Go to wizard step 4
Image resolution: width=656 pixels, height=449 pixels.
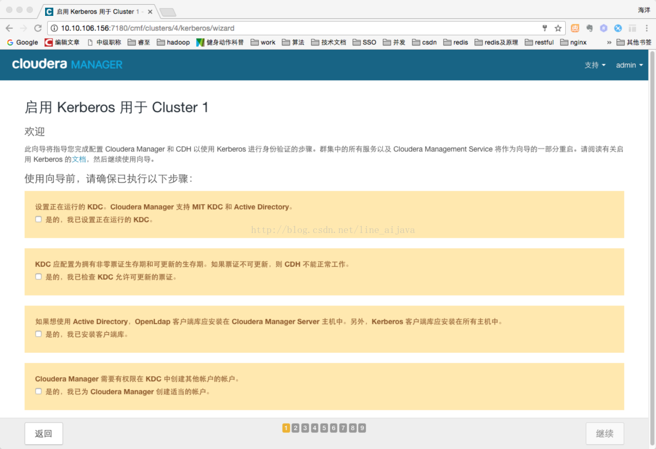point(315,428)
